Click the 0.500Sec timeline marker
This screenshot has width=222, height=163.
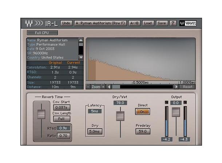click(141, 83)
